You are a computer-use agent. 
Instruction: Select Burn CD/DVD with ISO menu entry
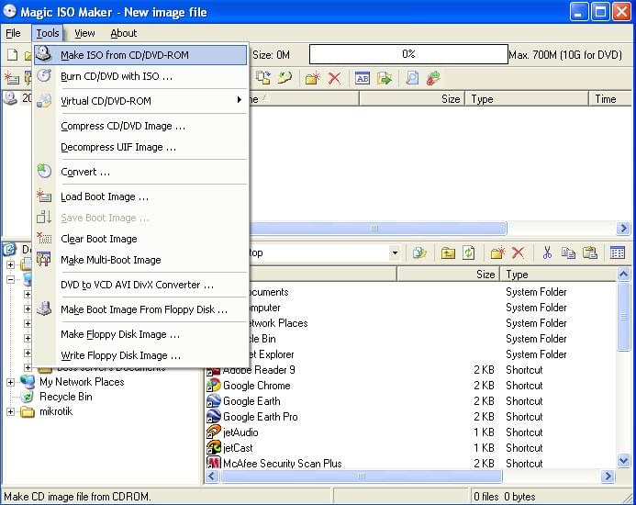116,76
